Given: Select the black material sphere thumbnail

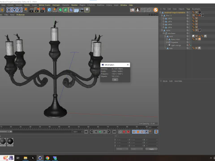Looking at the screenshot, I should pyautogui.click(x=10, y=141).
